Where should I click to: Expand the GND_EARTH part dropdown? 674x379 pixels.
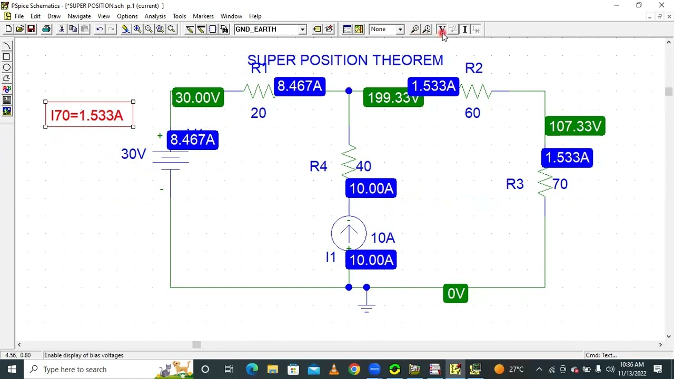(x=303, y=29)
